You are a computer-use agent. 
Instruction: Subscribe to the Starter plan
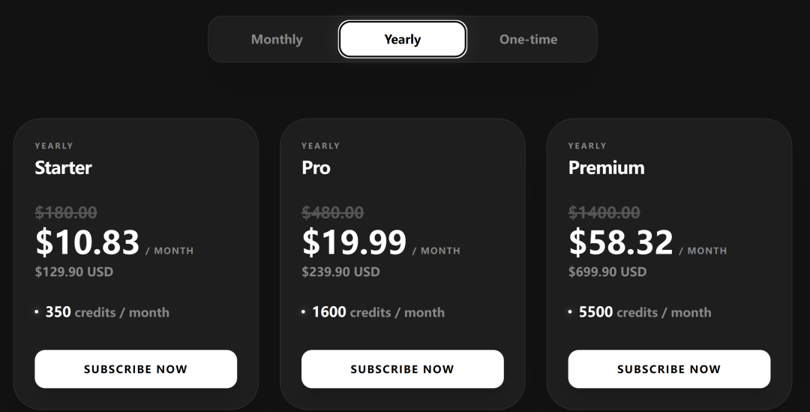tap(136, 369)
